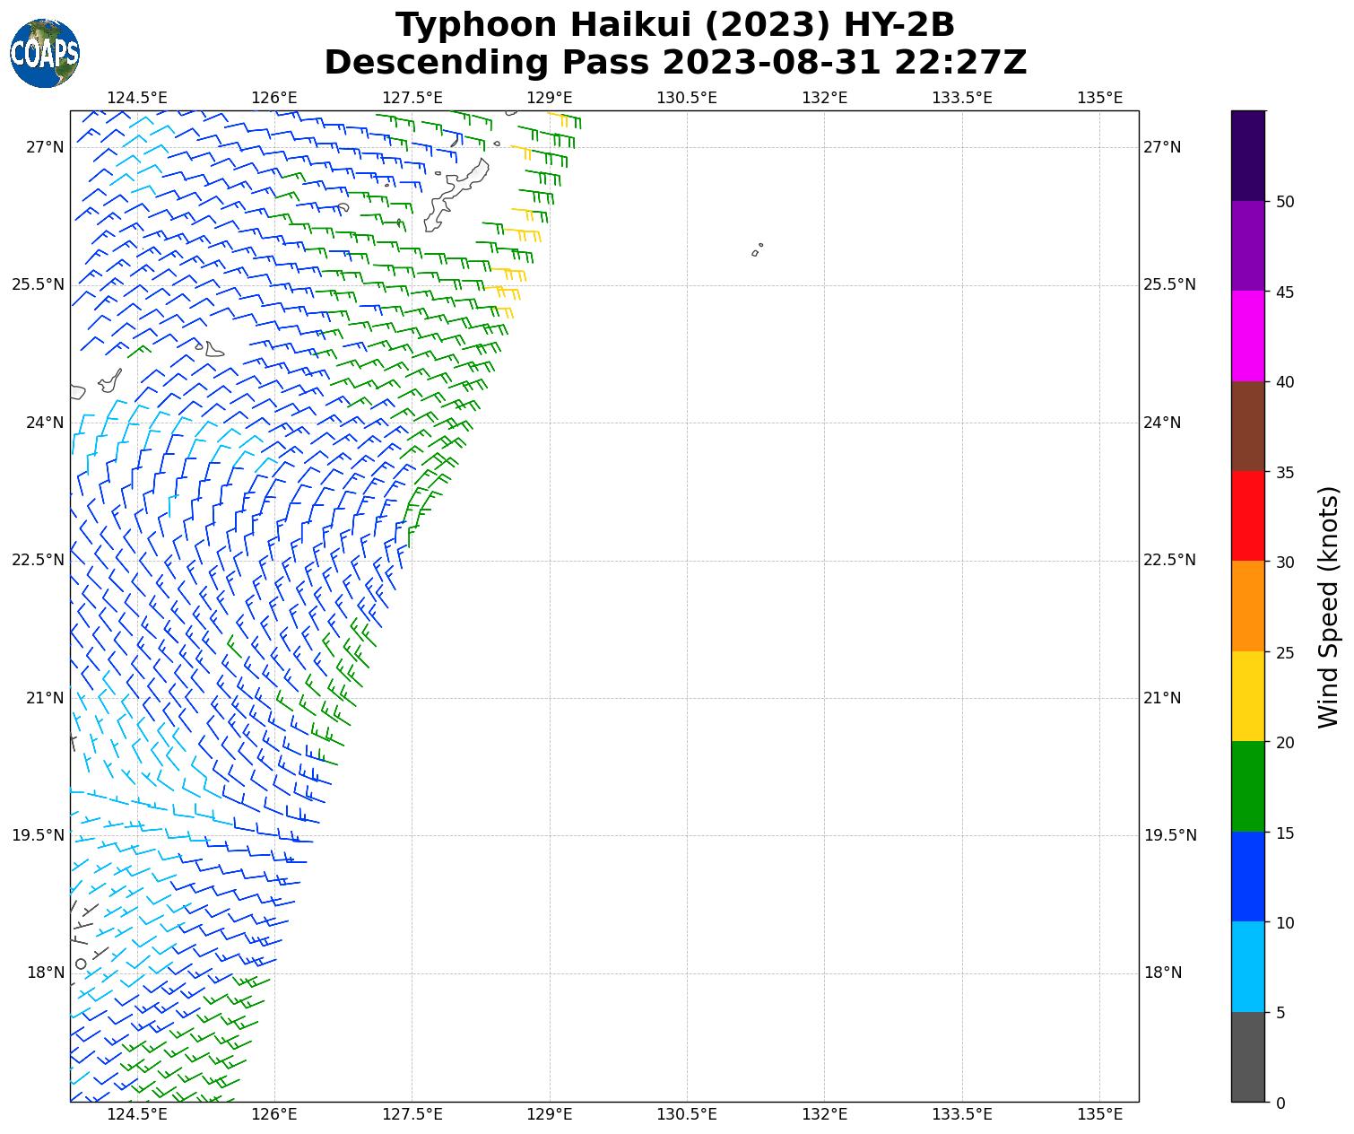Select the green 15–20 knot colorbar segment
The height and width of the screenshot is (1134, 1354).
tap(1247, 786)
